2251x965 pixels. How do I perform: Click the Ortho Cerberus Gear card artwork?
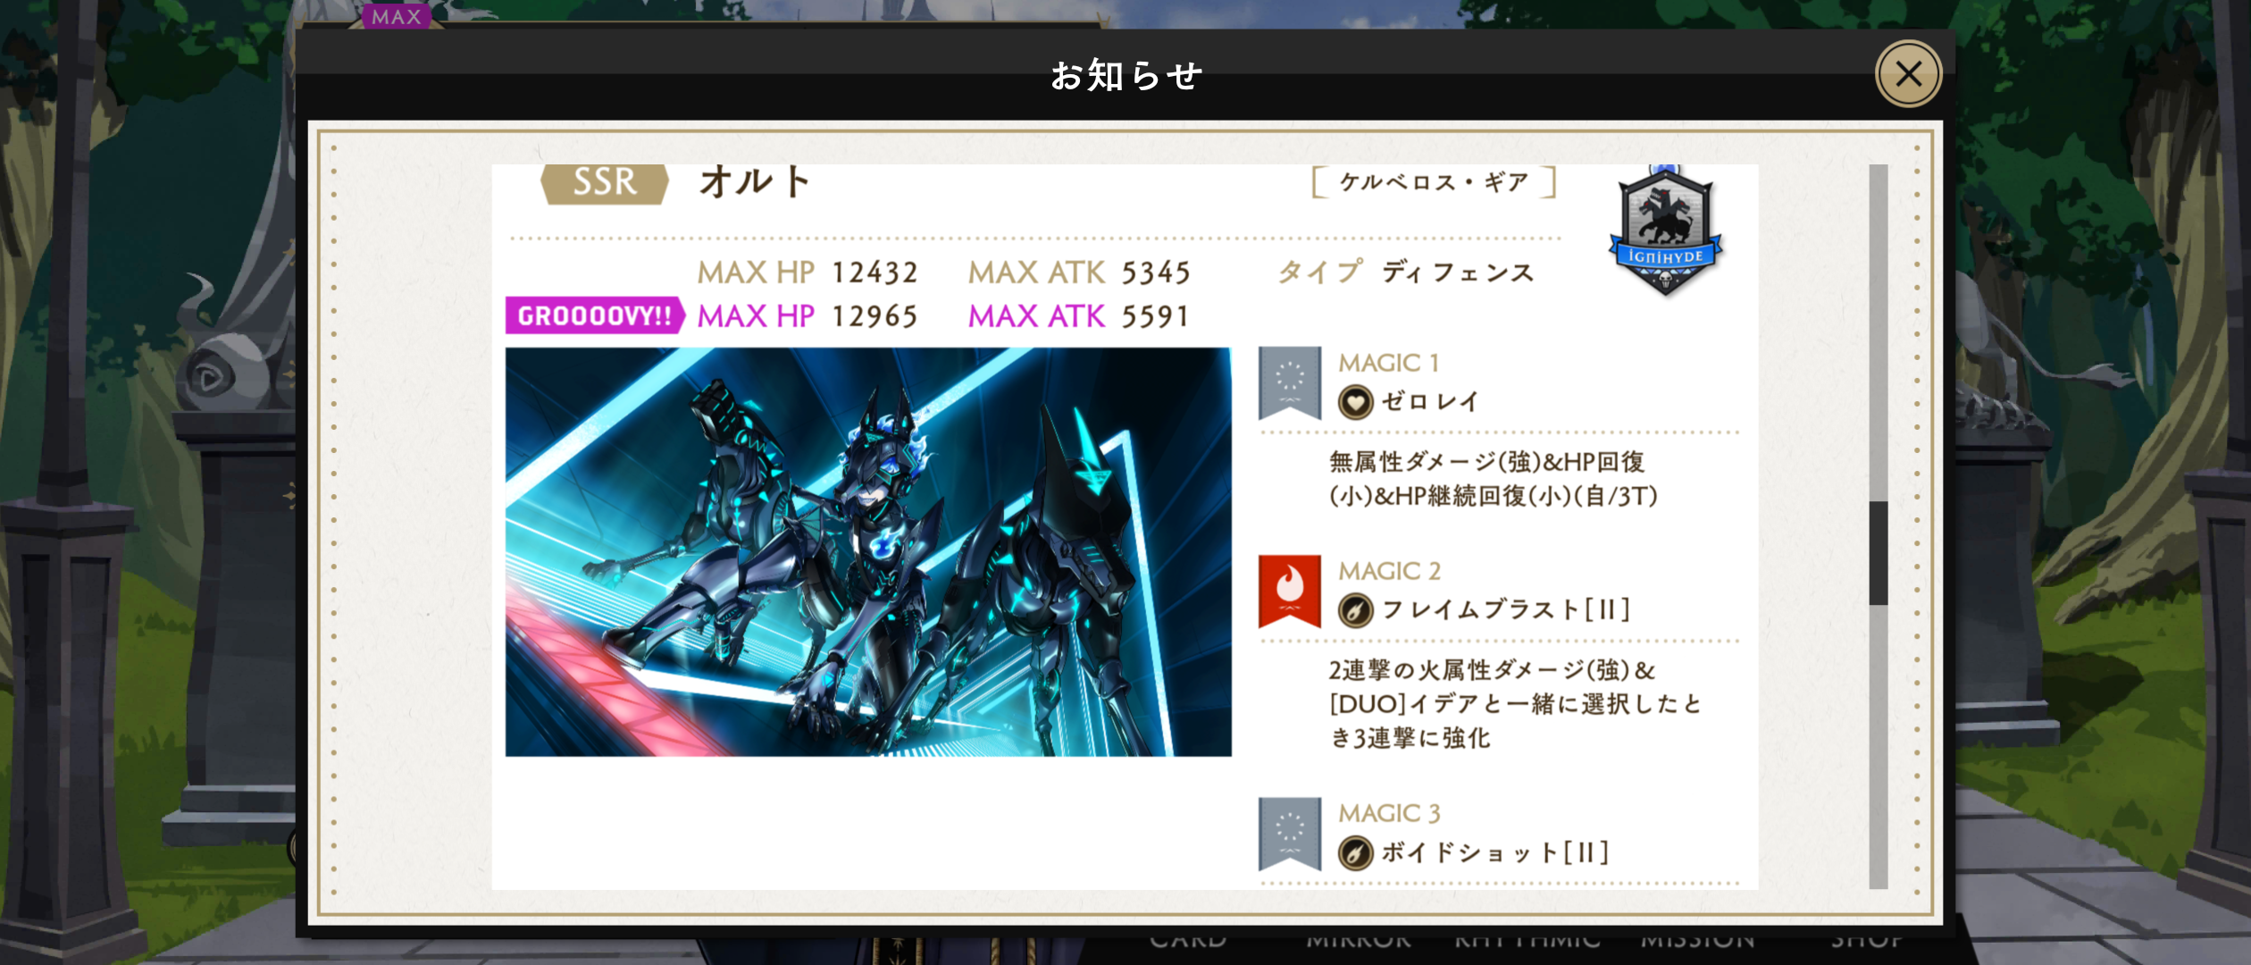868,552
